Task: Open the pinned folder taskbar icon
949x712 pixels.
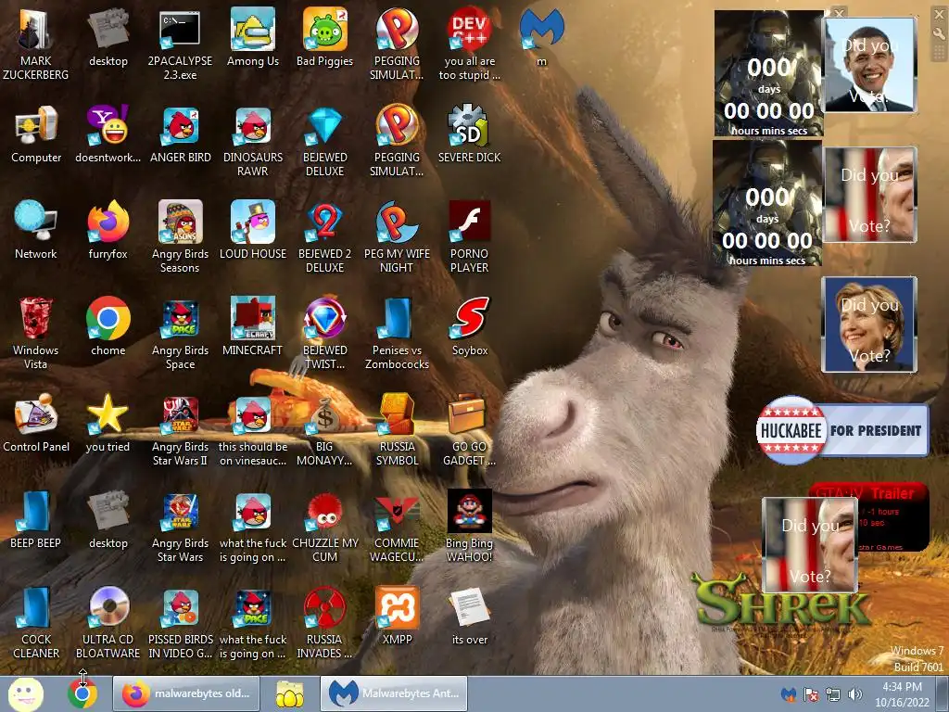Action: point(290,693)
